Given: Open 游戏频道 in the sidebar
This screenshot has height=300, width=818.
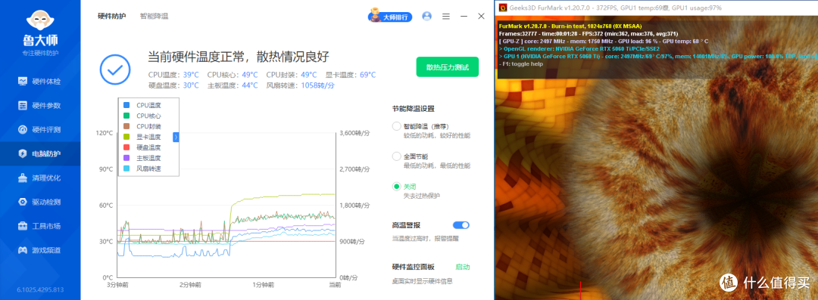Looking at the screenshot, I should 40,250.
